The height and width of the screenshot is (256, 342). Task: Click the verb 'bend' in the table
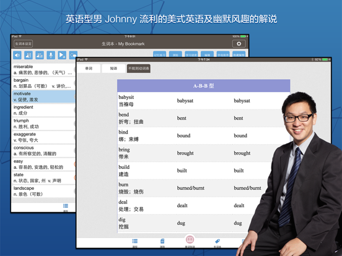point(124,114)
